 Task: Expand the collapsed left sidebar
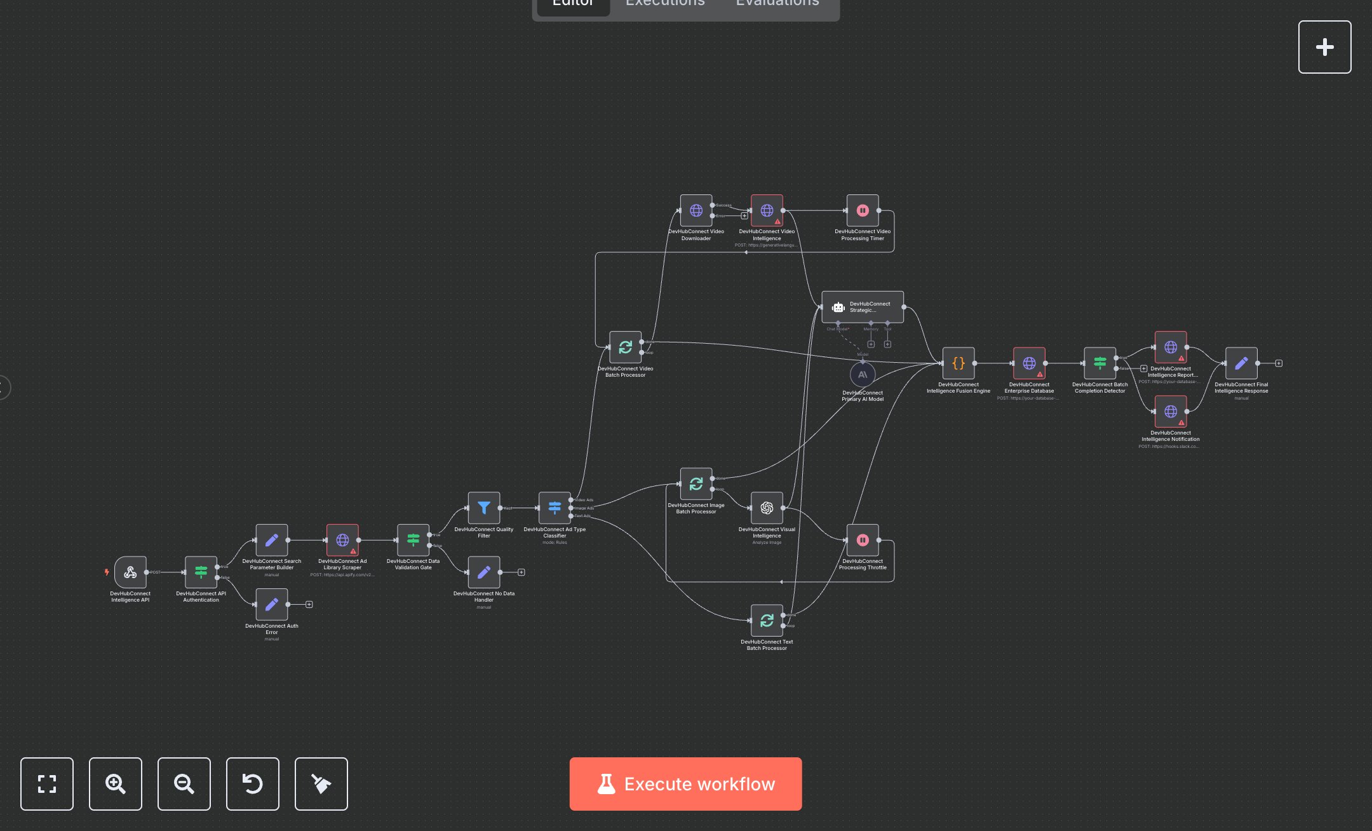point(3,387)
